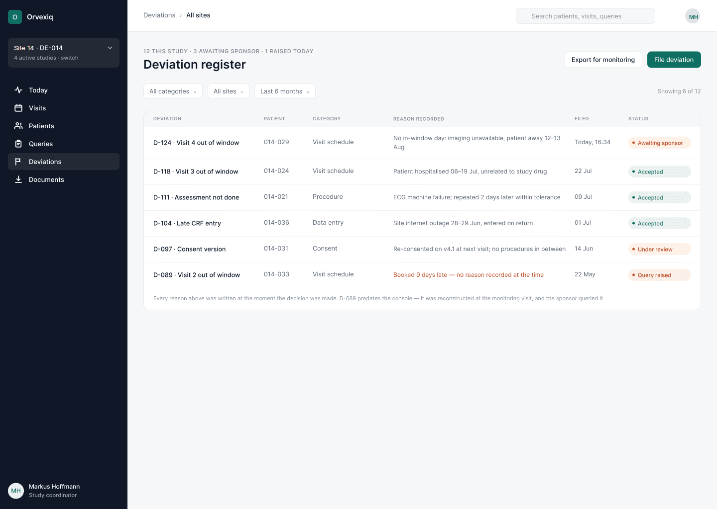Open D-097 · Consent version
Image resolution: width=717 pixels, height=509 pixels.
190,249
